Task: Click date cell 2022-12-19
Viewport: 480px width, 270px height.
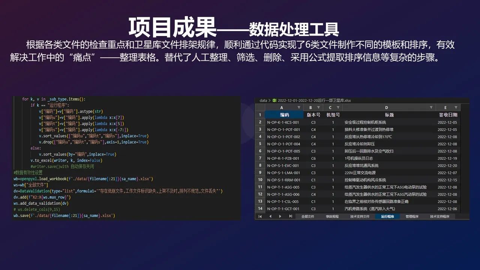Action: [x=448, y=158]
